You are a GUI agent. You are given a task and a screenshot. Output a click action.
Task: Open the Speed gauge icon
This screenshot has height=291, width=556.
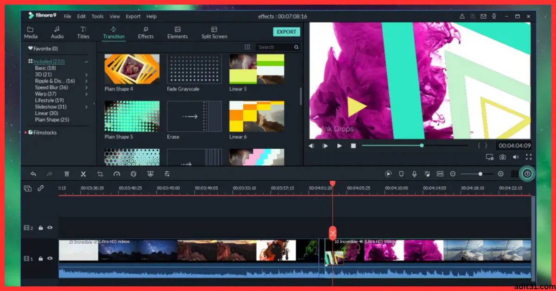pyautogui.click(x=117, y=174)
